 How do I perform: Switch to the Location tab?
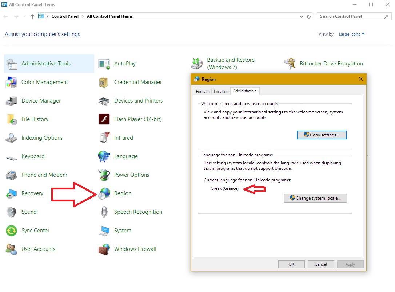[x=221, y=92]
